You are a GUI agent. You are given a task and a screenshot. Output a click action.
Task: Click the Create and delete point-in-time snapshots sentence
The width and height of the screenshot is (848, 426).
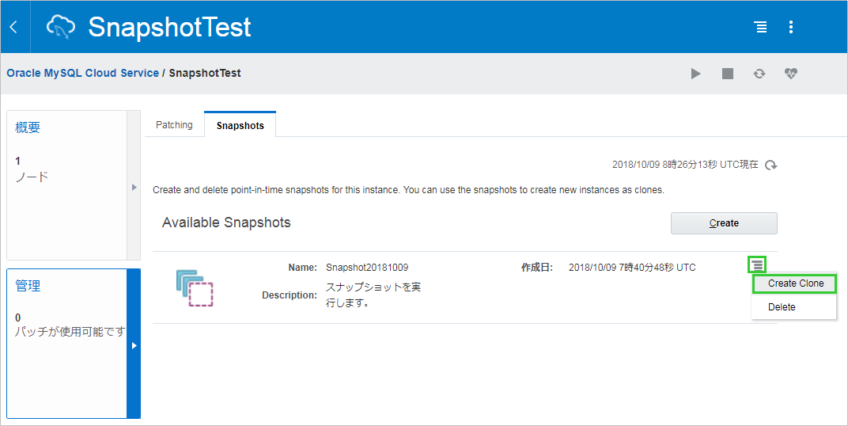click(408, 191)
